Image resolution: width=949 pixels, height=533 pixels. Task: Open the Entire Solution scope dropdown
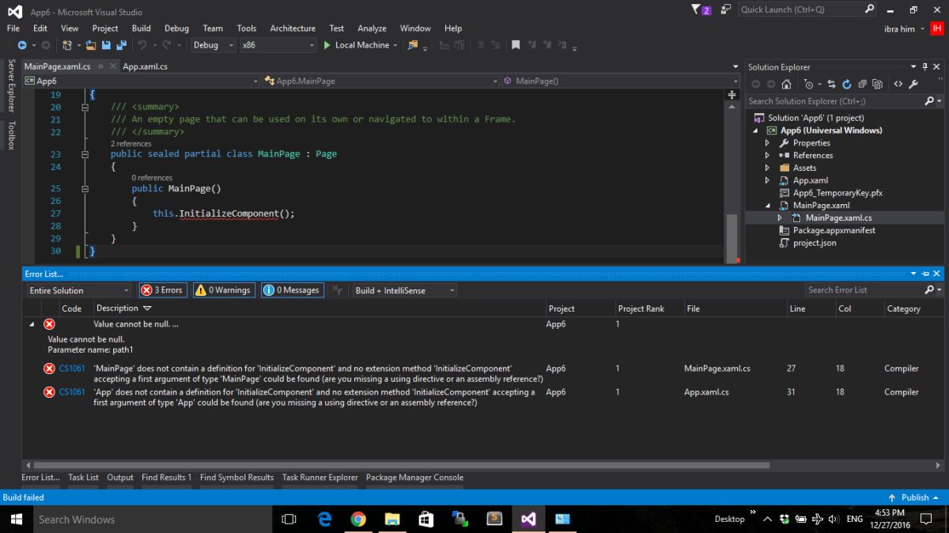(79, 290)
